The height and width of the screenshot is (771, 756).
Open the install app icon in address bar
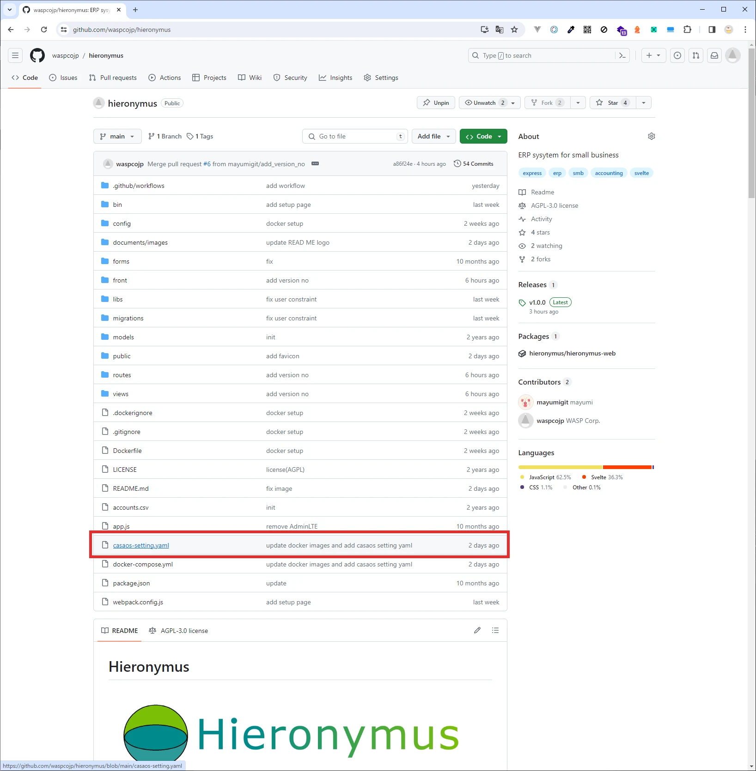point(485,30)
